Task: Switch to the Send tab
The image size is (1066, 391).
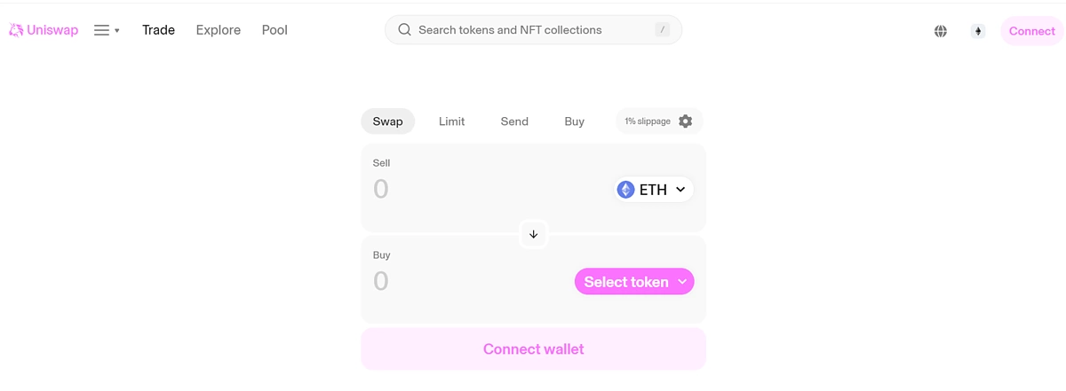Action: [x=514, y=121]
